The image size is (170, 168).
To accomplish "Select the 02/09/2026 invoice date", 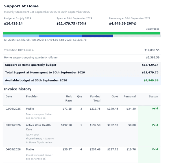I will (x=13, y=109).
